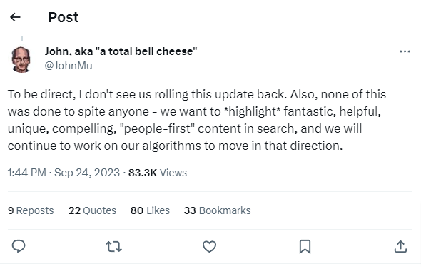This screenshot has width=421, height=279.
Task: Click the repost arrows icon
Action: tap(114, 246)
